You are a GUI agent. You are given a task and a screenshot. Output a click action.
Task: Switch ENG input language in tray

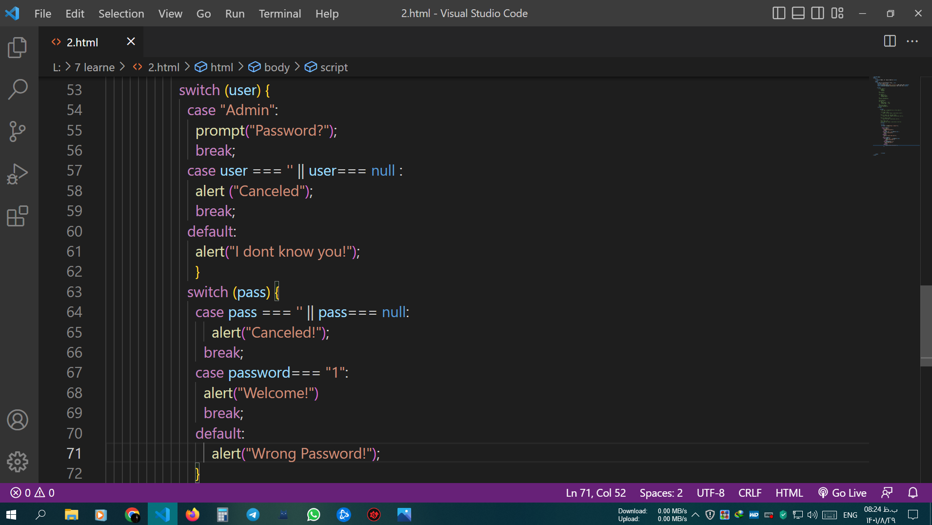pos(850,515)
